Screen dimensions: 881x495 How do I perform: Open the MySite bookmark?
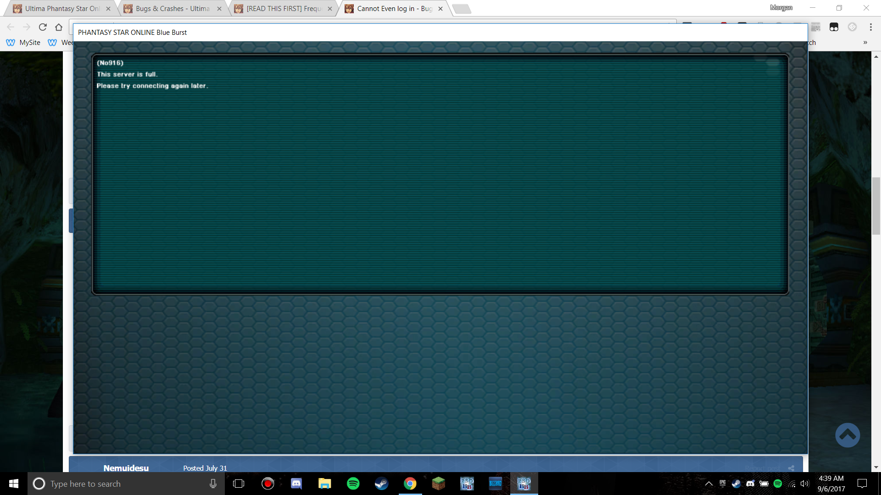pos(23,43)
